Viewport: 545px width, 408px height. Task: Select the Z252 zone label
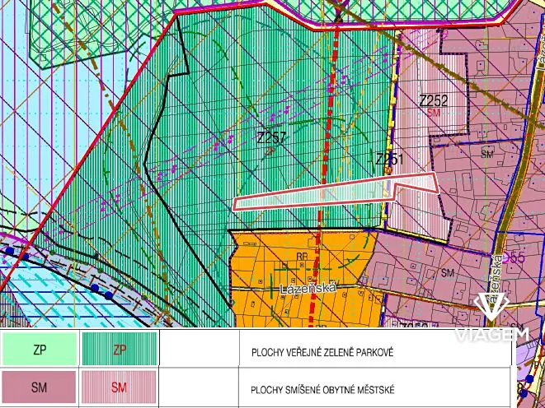pos(434,101)
